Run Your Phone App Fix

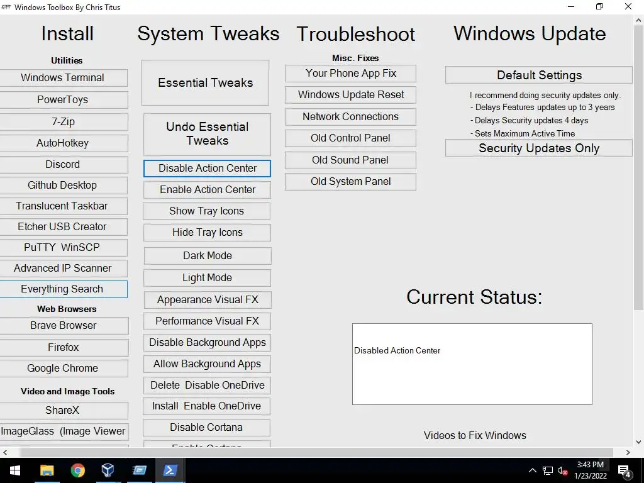(350, 74)
